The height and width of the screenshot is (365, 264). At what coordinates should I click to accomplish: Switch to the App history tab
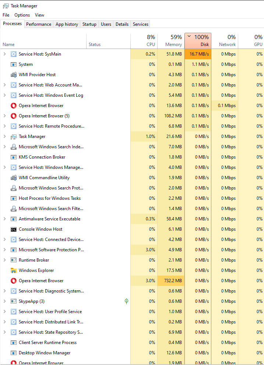tap(67, 24)
